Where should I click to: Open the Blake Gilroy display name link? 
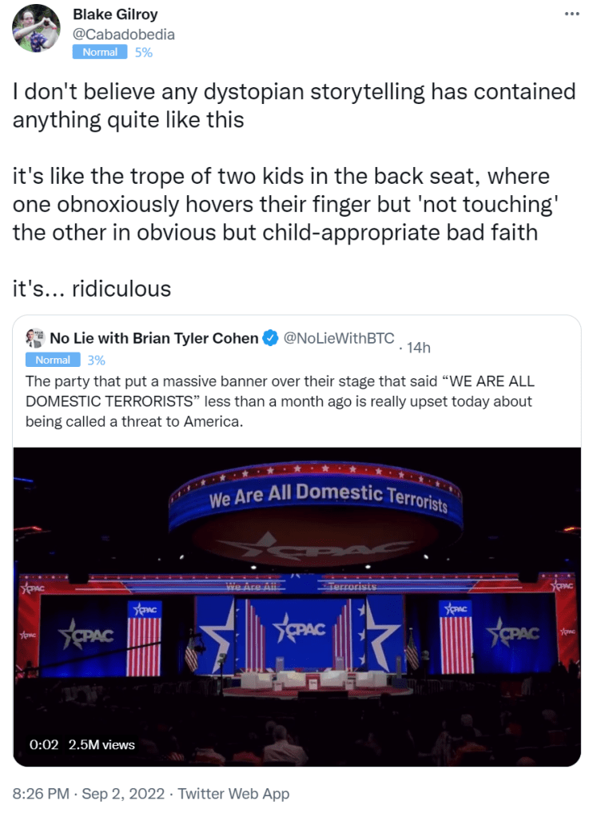coord(115,15)
